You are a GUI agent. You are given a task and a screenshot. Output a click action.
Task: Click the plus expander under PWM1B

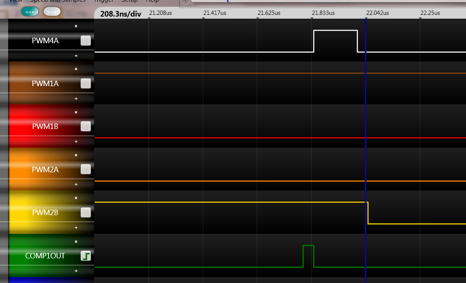pyautogui.click(x=76, y=141)
